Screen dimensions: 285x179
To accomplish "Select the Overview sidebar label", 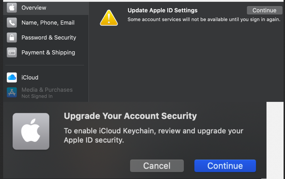I will pos(34,8).
